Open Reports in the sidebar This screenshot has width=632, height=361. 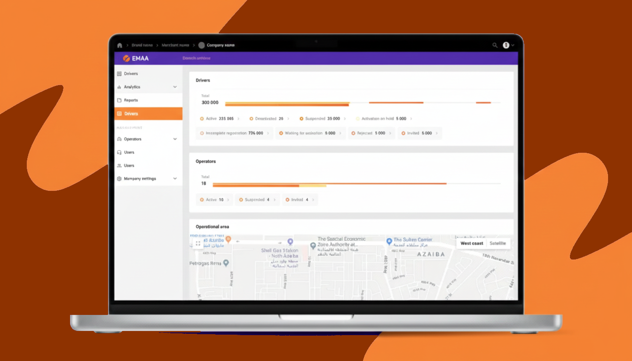[131, 100]
